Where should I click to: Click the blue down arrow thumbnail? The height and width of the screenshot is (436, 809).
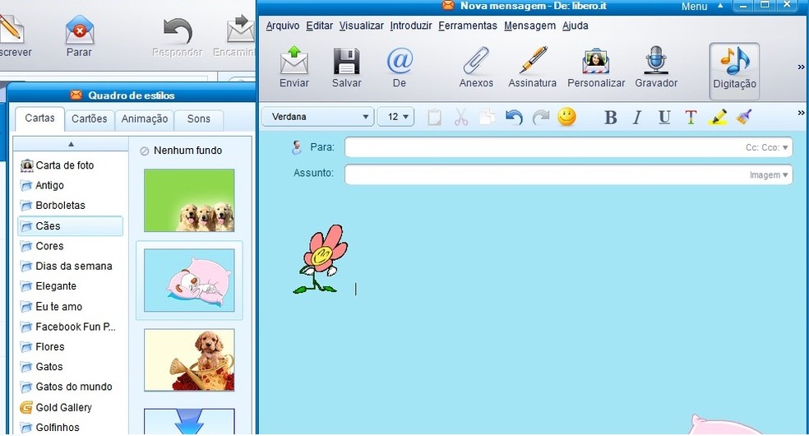189,421
